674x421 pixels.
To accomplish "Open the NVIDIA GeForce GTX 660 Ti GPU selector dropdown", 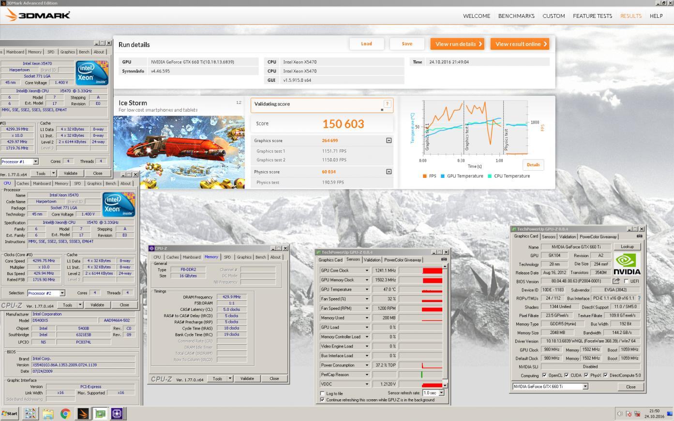I will (585, 386).
